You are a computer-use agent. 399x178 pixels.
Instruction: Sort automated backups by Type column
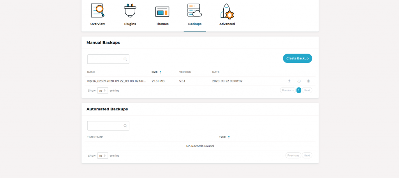(x=224, y=137)
